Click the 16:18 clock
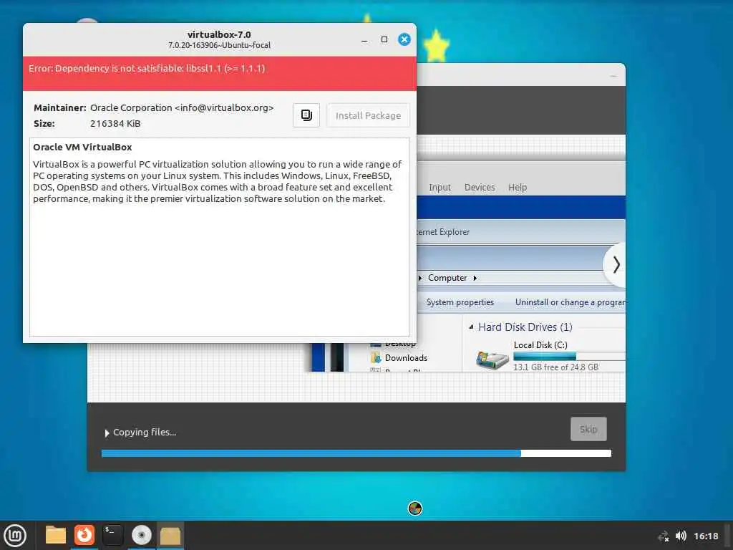The width and height of the screenshot is (733, 550). click(706, 536)
